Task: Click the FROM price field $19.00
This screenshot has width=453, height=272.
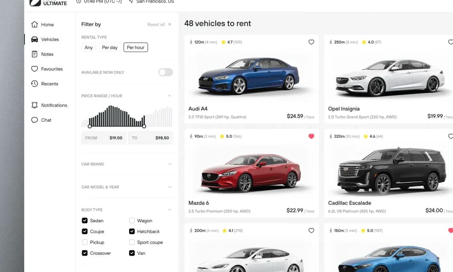Action: 104,138
